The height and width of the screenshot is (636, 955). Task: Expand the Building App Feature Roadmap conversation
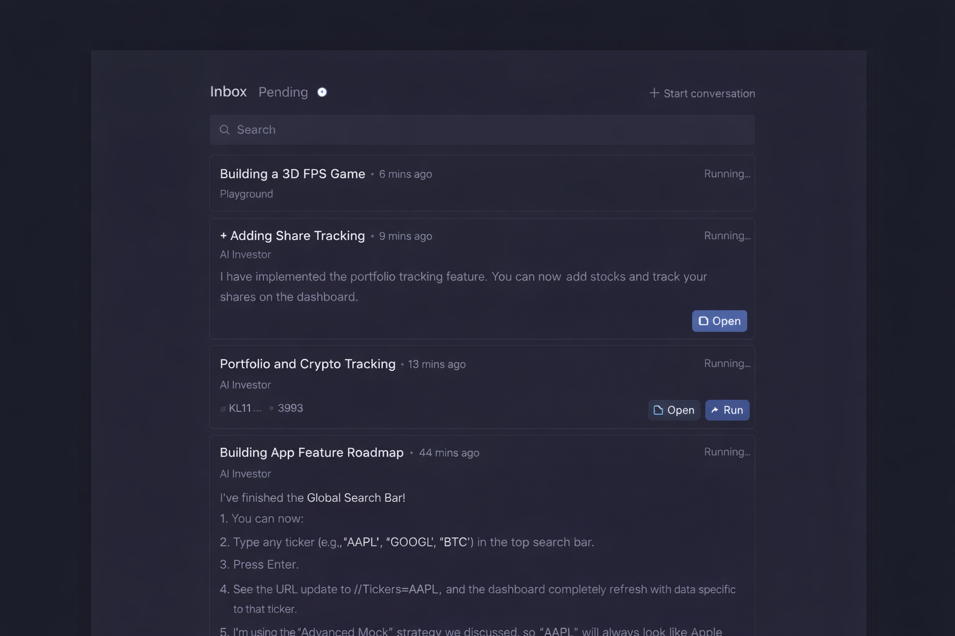click(x=311, y=453)
